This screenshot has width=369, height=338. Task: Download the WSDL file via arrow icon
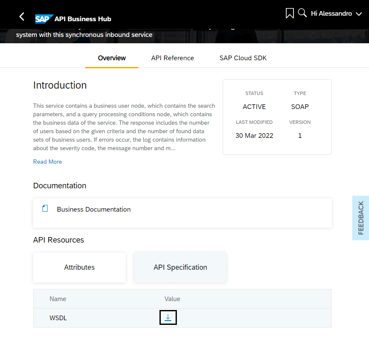[x=168, y=318]
